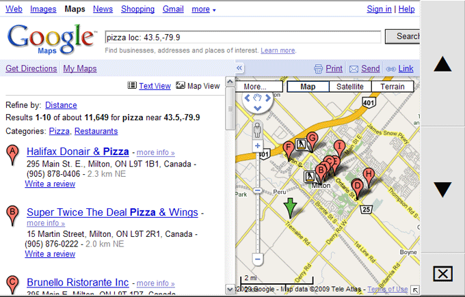Viewport: 465px width, 297px height.
Task: Click more info for Halifax Donair
Action: [x=155, y=152]
